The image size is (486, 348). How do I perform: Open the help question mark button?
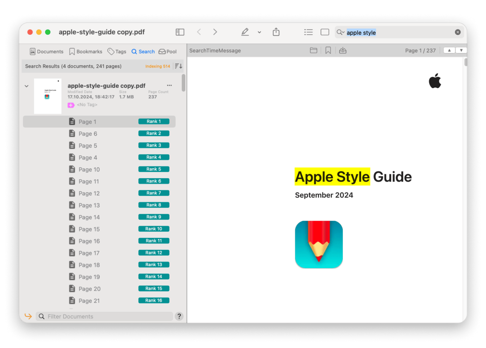[x=179, y=316]
